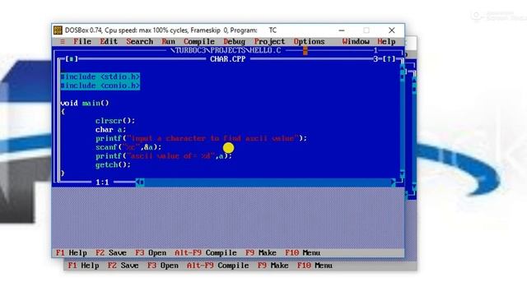Place cursor on the #include <stdio.h> line
This screenshot has height=296, width=527.
pyautogui.click(x=100, y=76)
